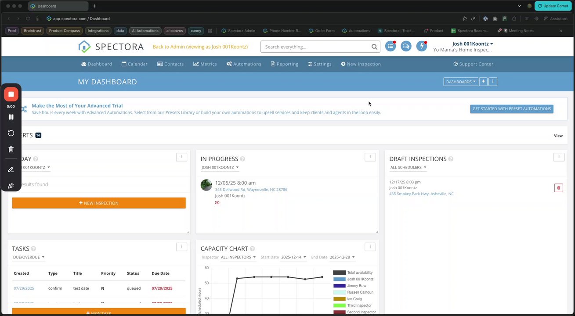Delete the 435 Smokey Park Hwy draft
The width and height of the screenshot is (575, 316).
(x=558, y=188)
